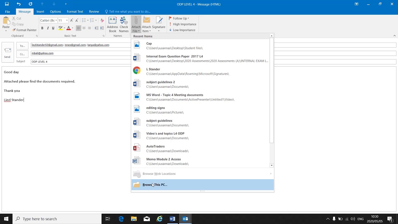Click Browse This PC...
Screen dimensions: 398x224
(x=202, y=185)
